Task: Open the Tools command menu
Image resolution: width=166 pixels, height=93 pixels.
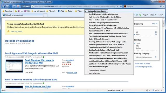Action: coord(160,15)
